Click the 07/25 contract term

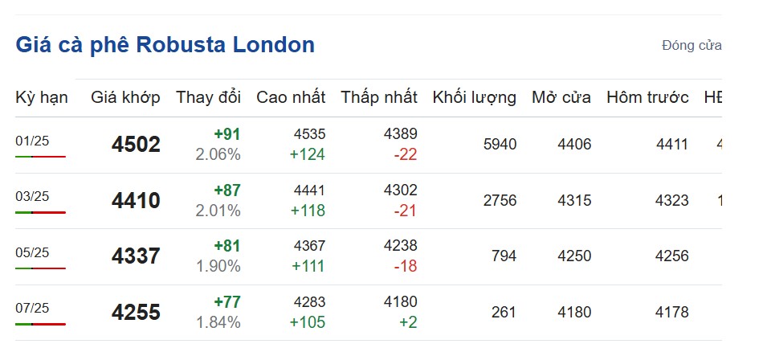(32, 308)
